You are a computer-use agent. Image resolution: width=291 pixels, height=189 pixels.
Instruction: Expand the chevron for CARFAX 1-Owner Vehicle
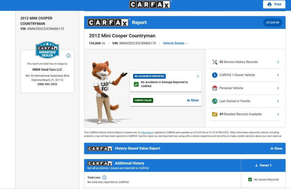pyautogui.click(x=278, y=75)
